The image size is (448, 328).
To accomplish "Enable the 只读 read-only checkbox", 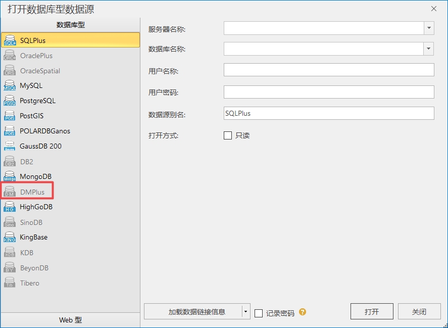I will (228, 135).
